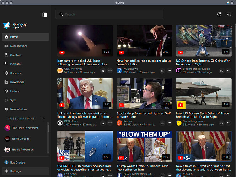Click the FOX 9 Minneapolis-St. channel name

[x=139, y=174]
